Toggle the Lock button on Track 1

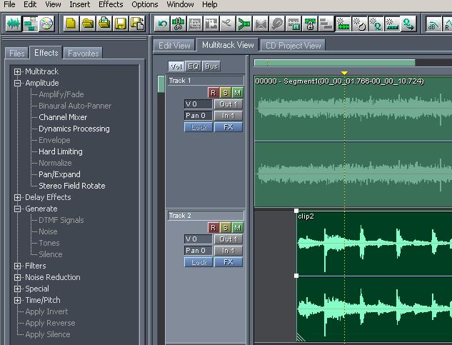pos(199,127)
